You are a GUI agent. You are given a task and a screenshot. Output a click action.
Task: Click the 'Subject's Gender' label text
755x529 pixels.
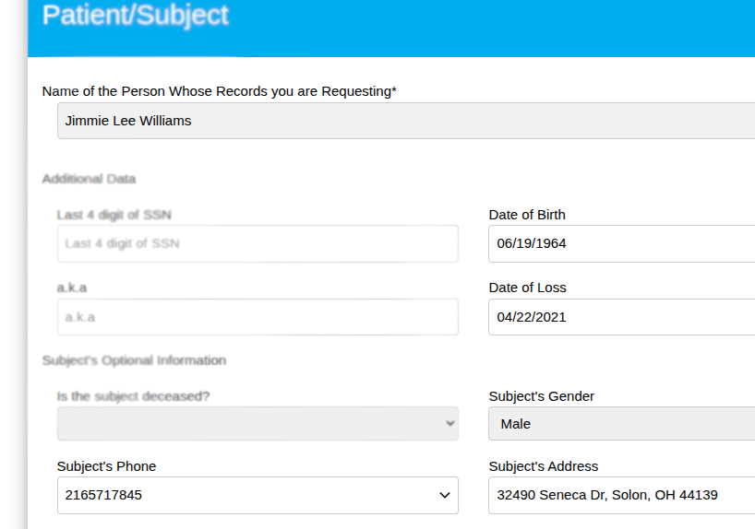pos(541,396)
